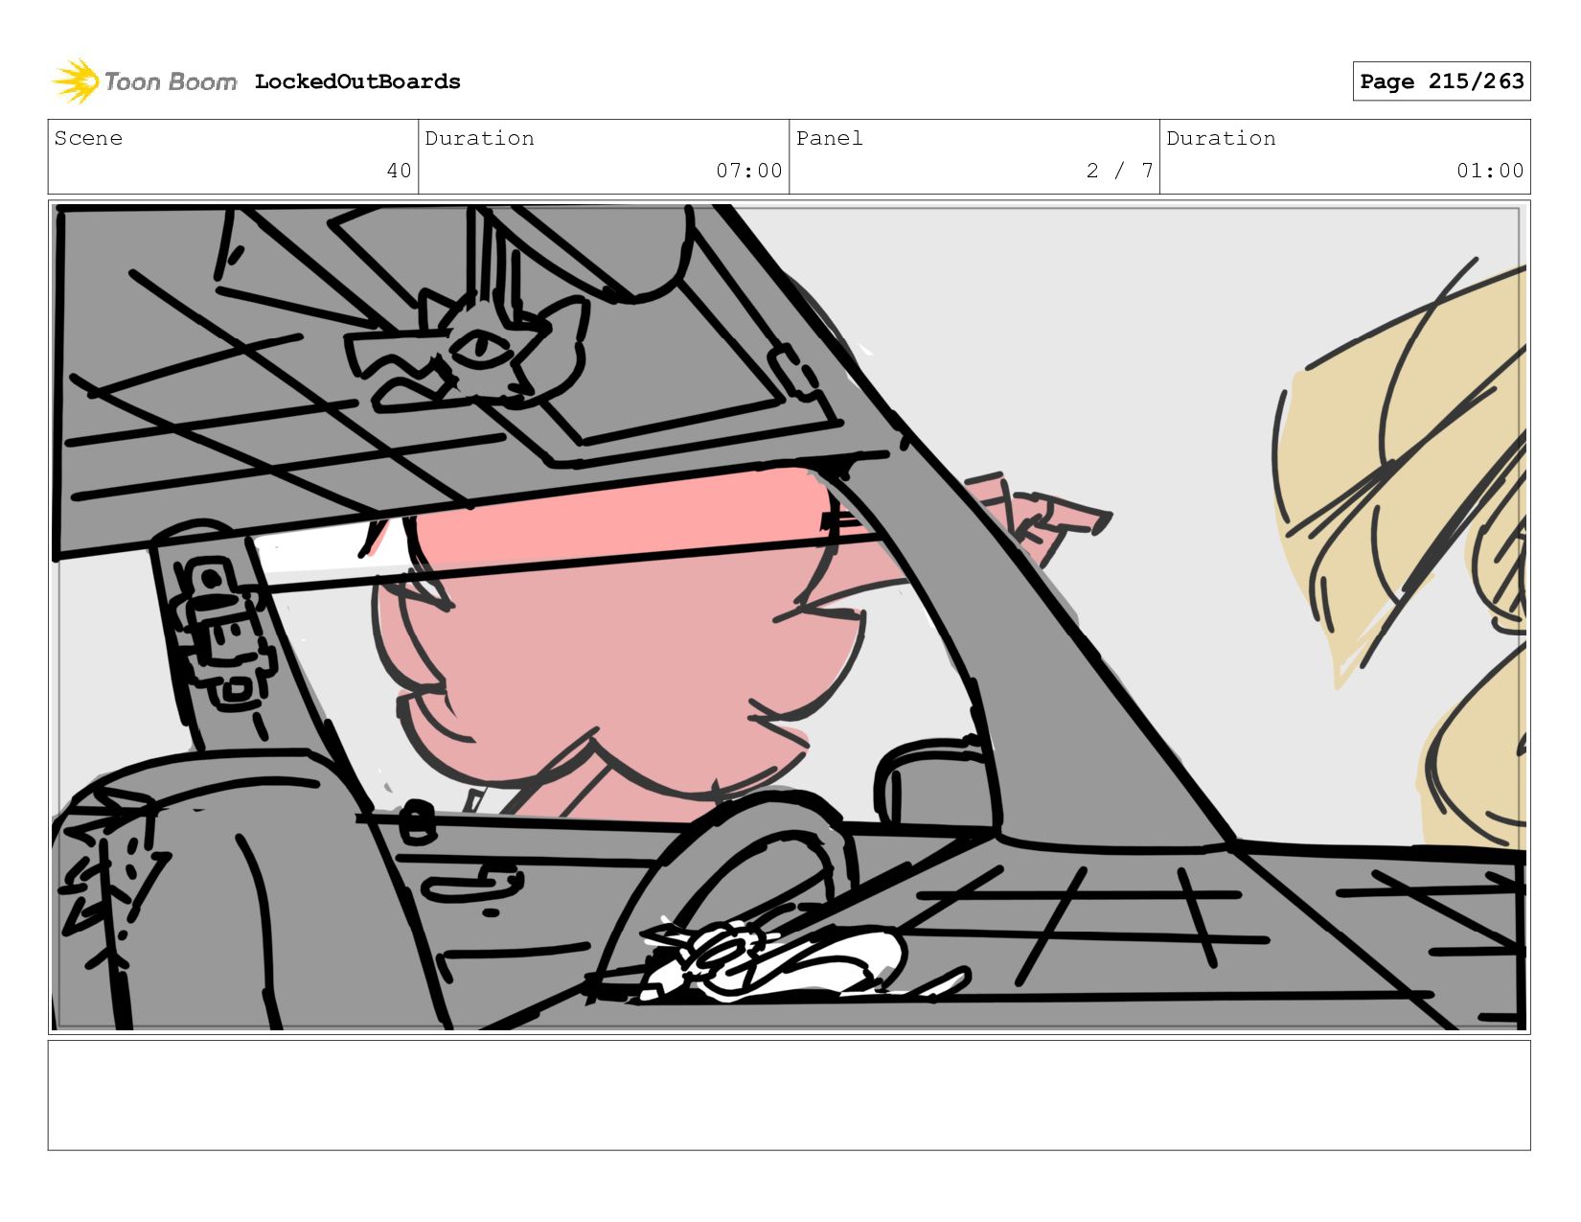Click the panel Duration value 01:00

click(1490, 171)
